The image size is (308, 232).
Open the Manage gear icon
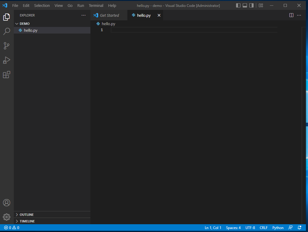pos(7,217)
